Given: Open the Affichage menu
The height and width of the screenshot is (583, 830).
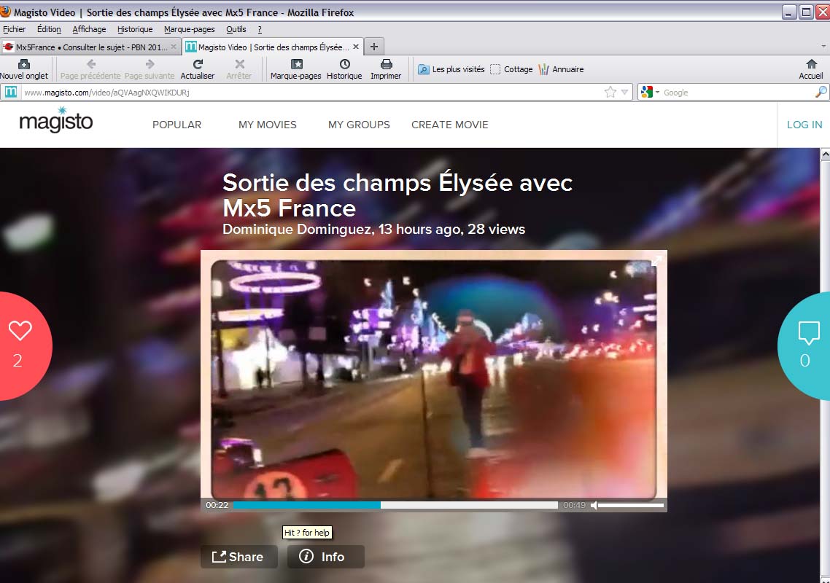Looking at the screenshot, I should click(x=90, y=29).
